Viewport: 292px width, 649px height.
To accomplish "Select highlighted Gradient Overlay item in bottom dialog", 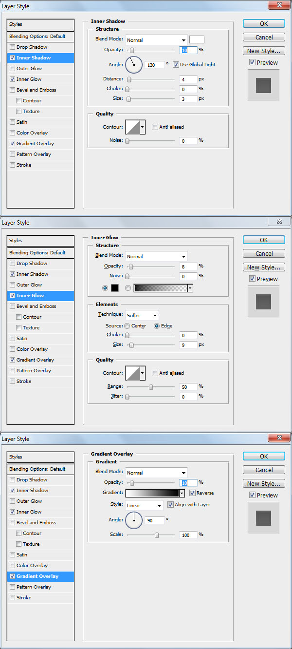I will [41, 576].
